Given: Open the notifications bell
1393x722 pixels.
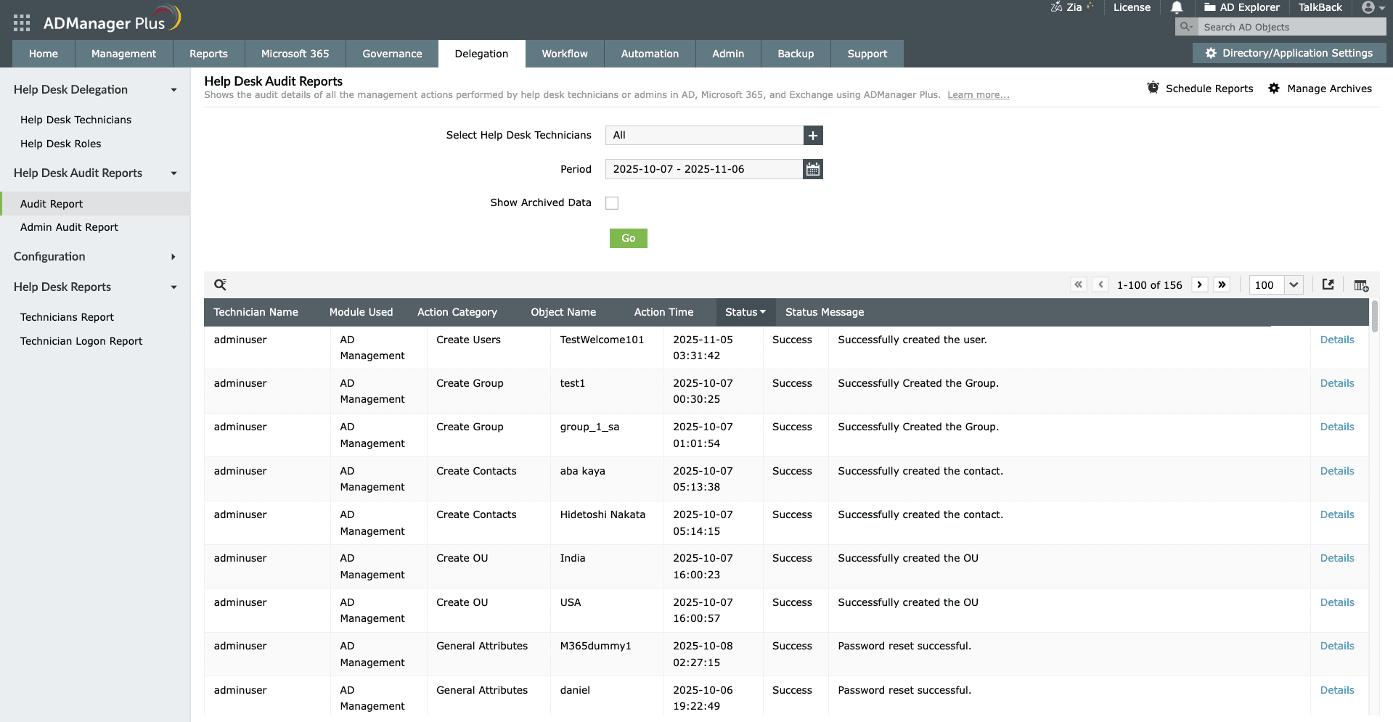Looking at the screenshot, I should [1177, 7].
